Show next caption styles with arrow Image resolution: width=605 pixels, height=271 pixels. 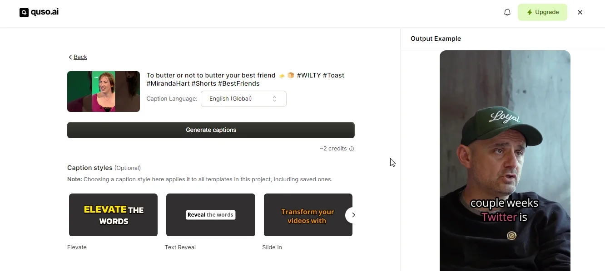point(353,215)
